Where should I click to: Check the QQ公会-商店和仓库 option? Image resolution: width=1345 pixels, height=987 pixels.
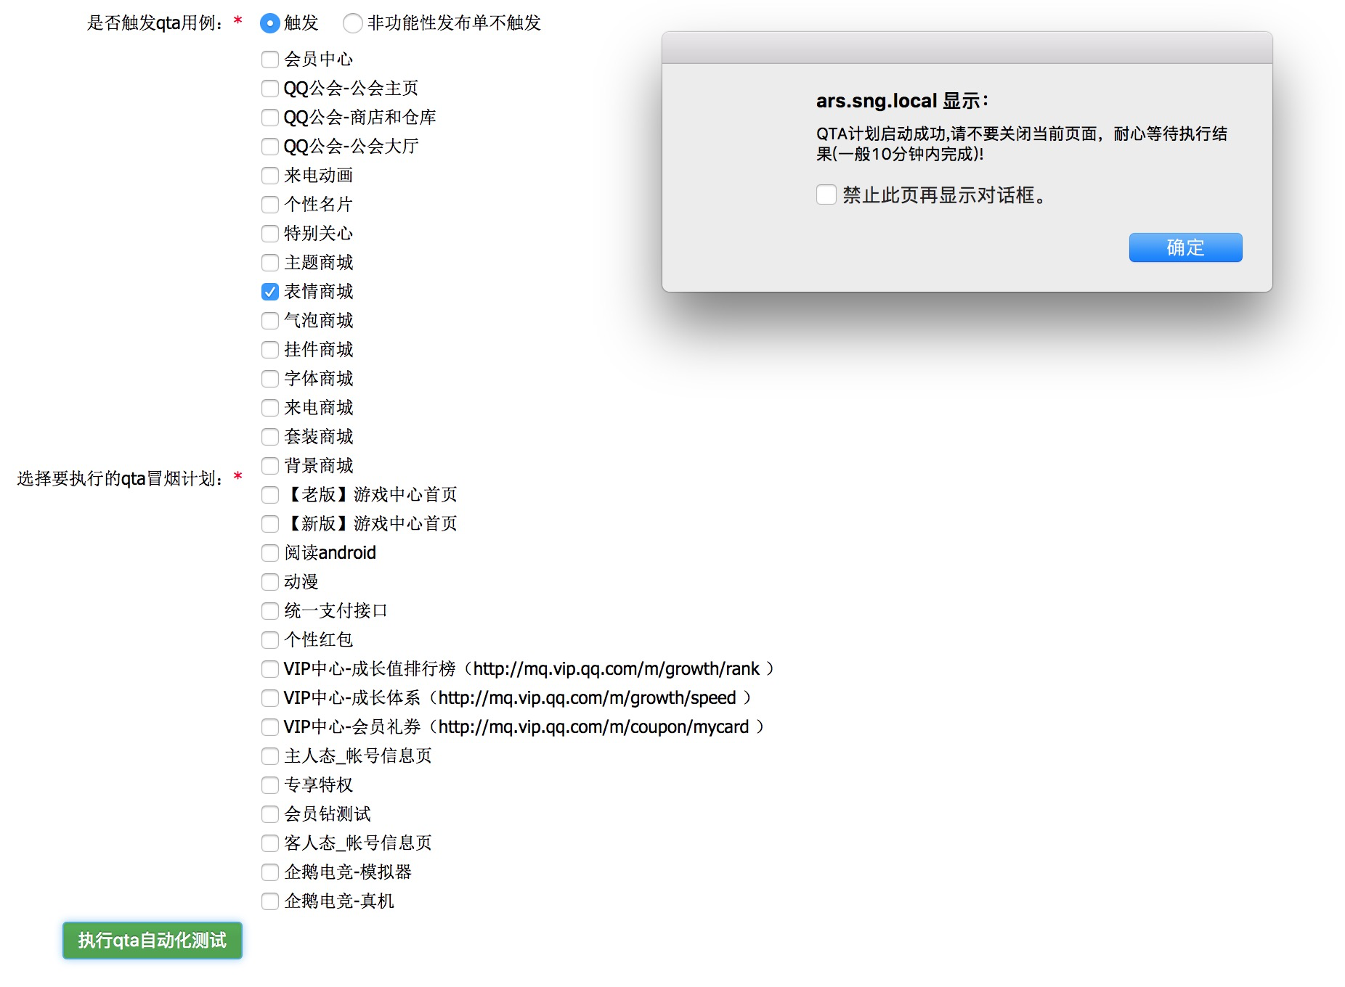(x=269, y=118)
